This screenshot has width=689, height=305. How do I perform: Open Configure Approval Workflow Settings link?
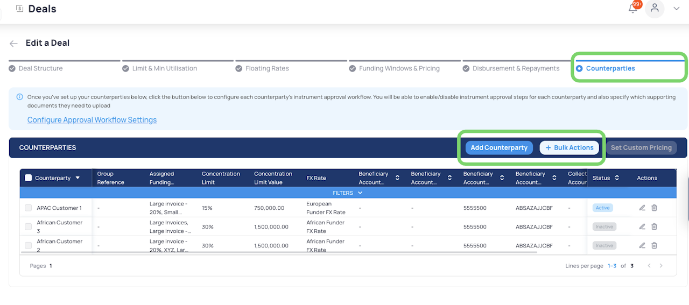(x=92, y=120)
